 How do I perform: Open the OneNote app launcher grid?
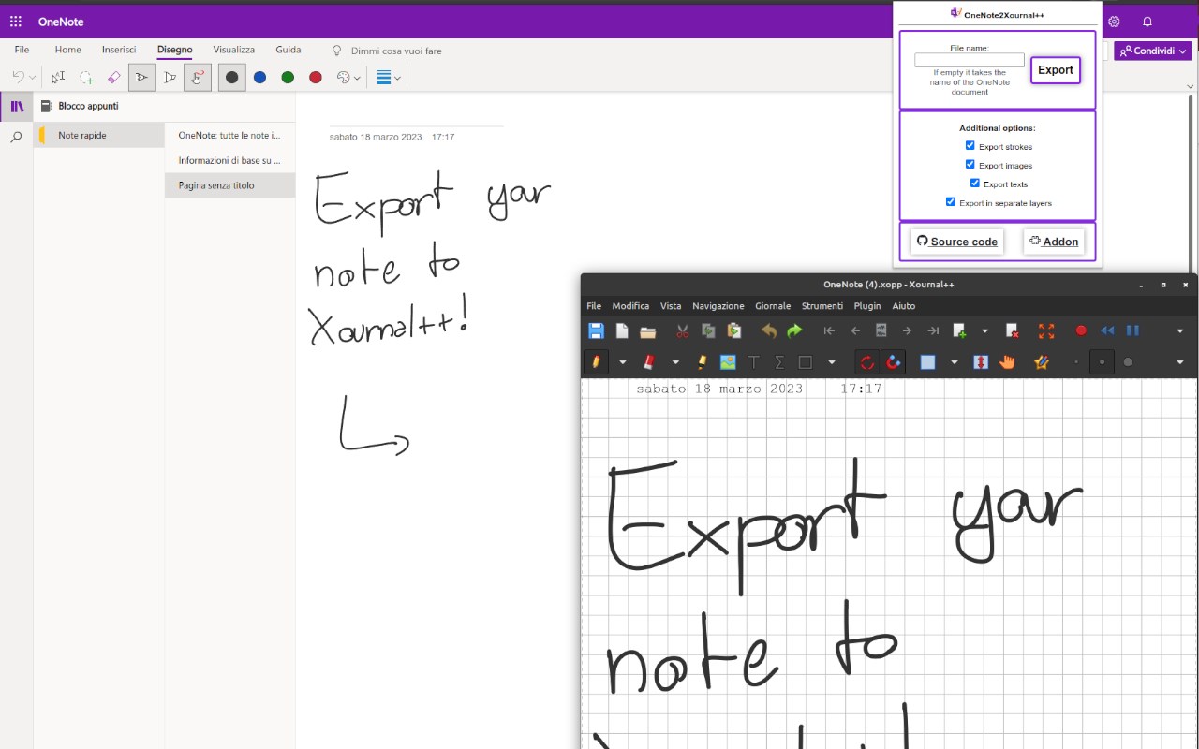click(x=16, y=22)
